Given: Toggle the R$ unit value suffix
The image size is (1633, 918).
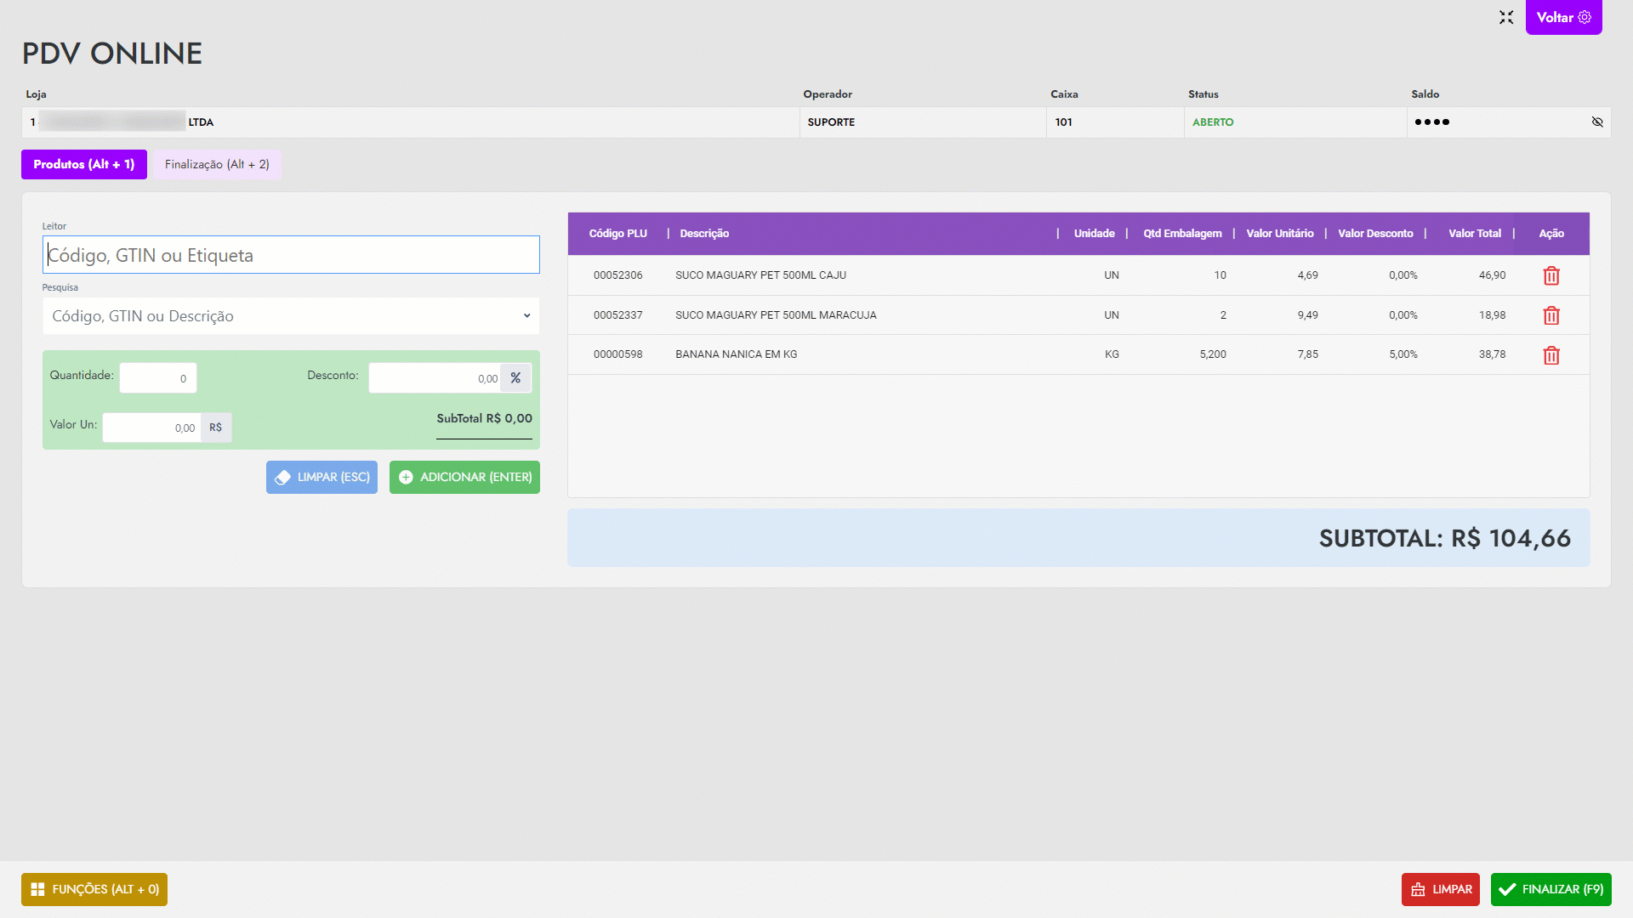Looking at the screenshot, I should tap(216, 428).
